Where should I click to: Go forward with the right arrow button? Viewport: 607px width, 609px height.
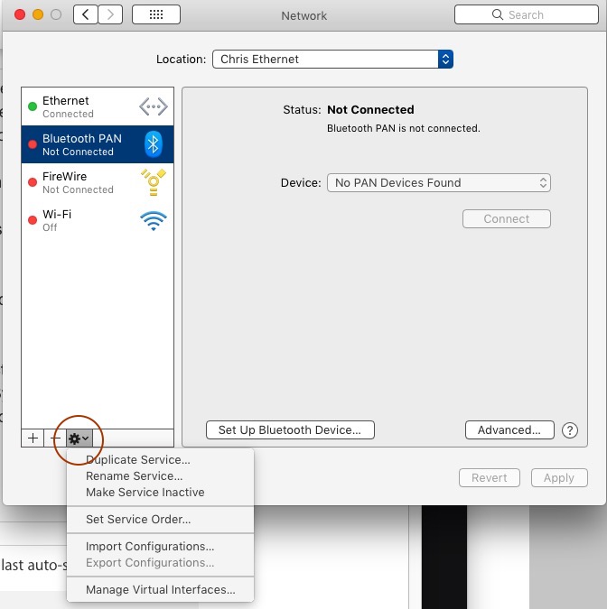coord(110,14)
